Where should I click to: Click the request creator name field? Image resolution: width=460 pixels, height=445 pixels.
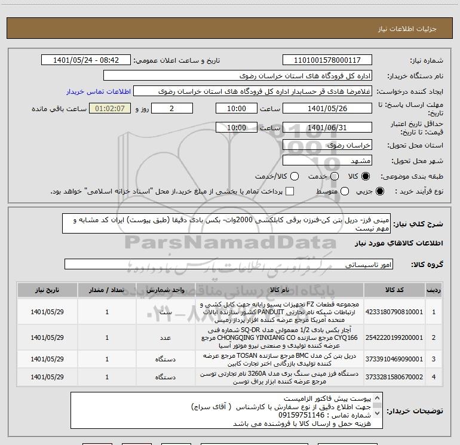click(253, 91)
